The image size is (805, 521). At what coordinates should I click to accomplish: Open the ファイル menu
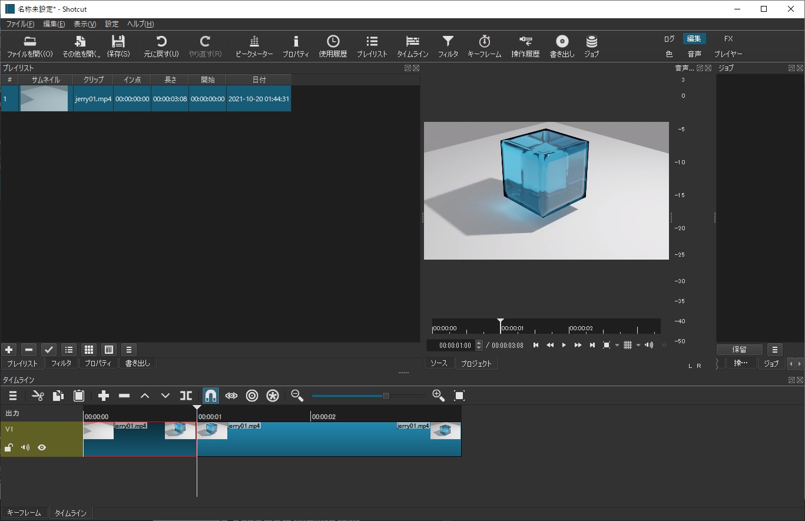(x=20, y=24)
